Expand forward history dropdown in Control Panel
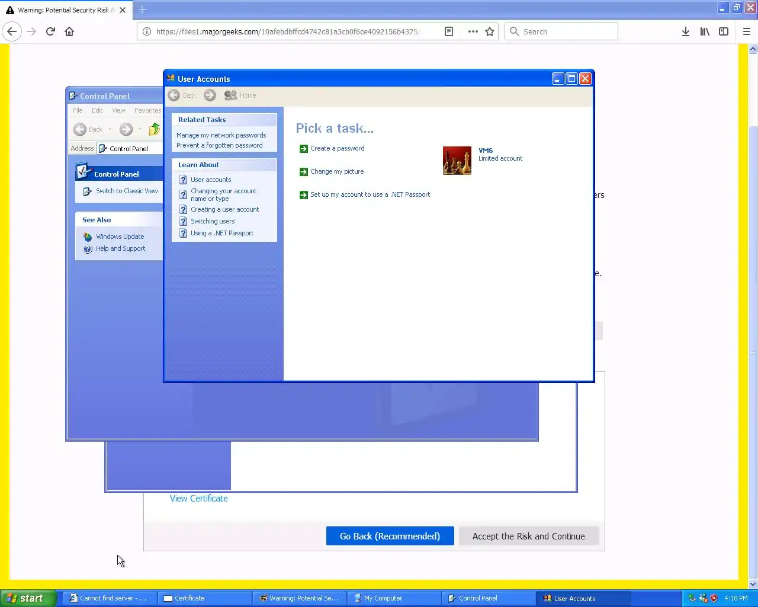The height and width of the screenshot is (607, 758). point(140,129)
